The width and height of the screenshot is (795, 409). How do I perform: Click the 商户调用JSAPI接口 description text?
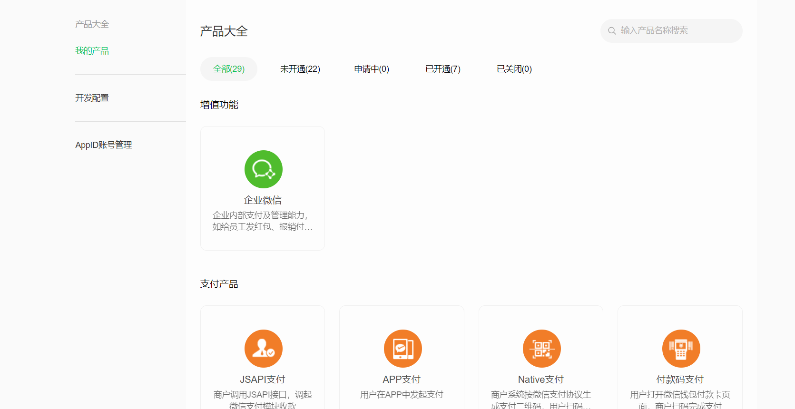pyautogui.click(x=263, y=399)
